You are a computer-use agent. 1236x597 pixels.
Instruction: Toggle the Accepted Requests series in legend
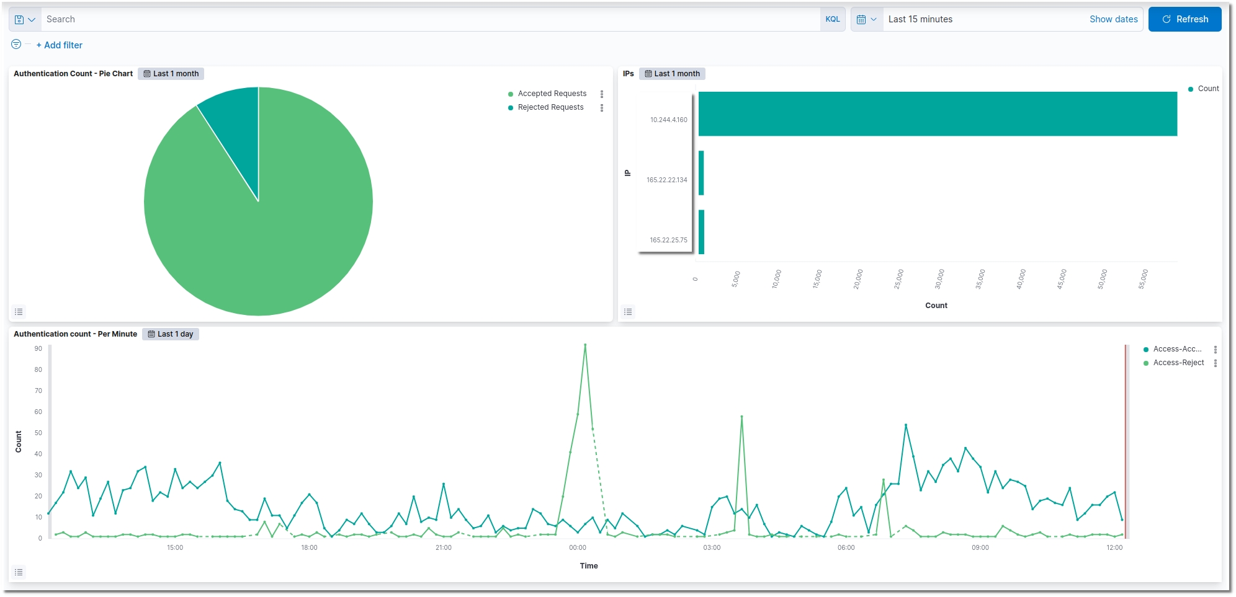coord(552,94)
